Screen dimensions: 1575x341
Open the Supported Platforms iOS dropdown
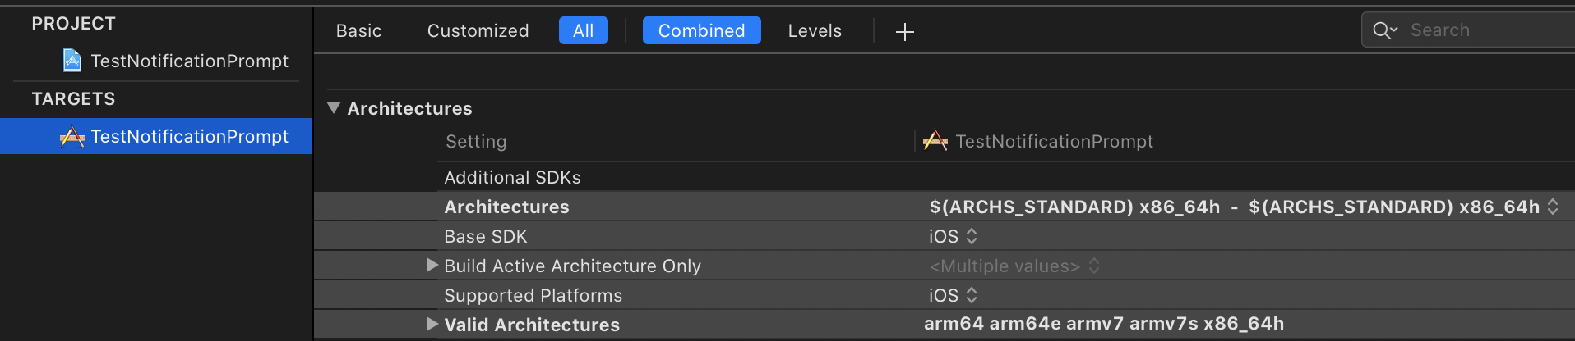954,295
